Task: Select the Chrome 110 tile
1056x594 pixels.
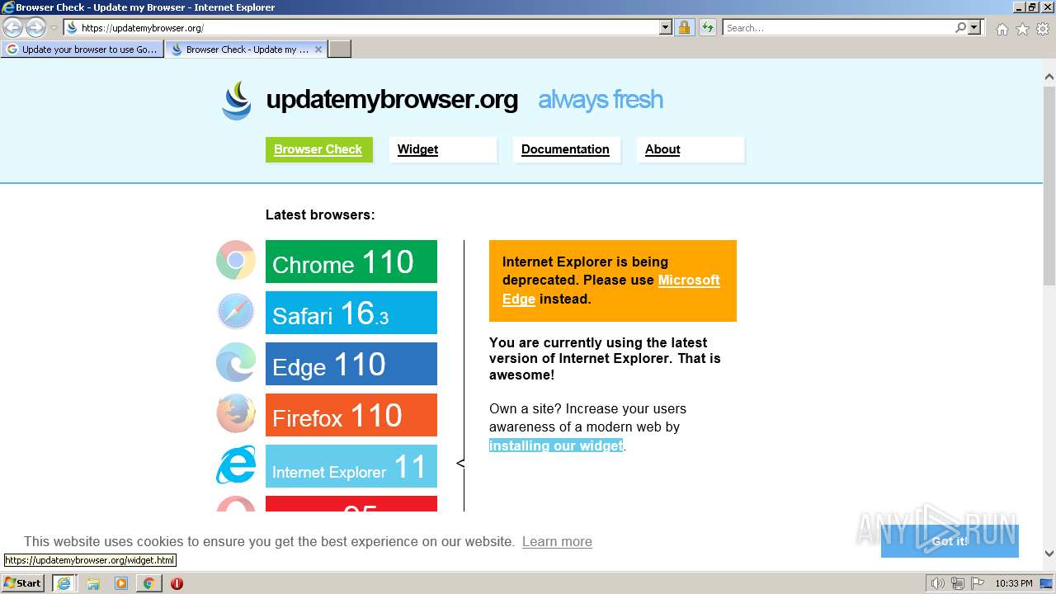Action: point(351,262)
